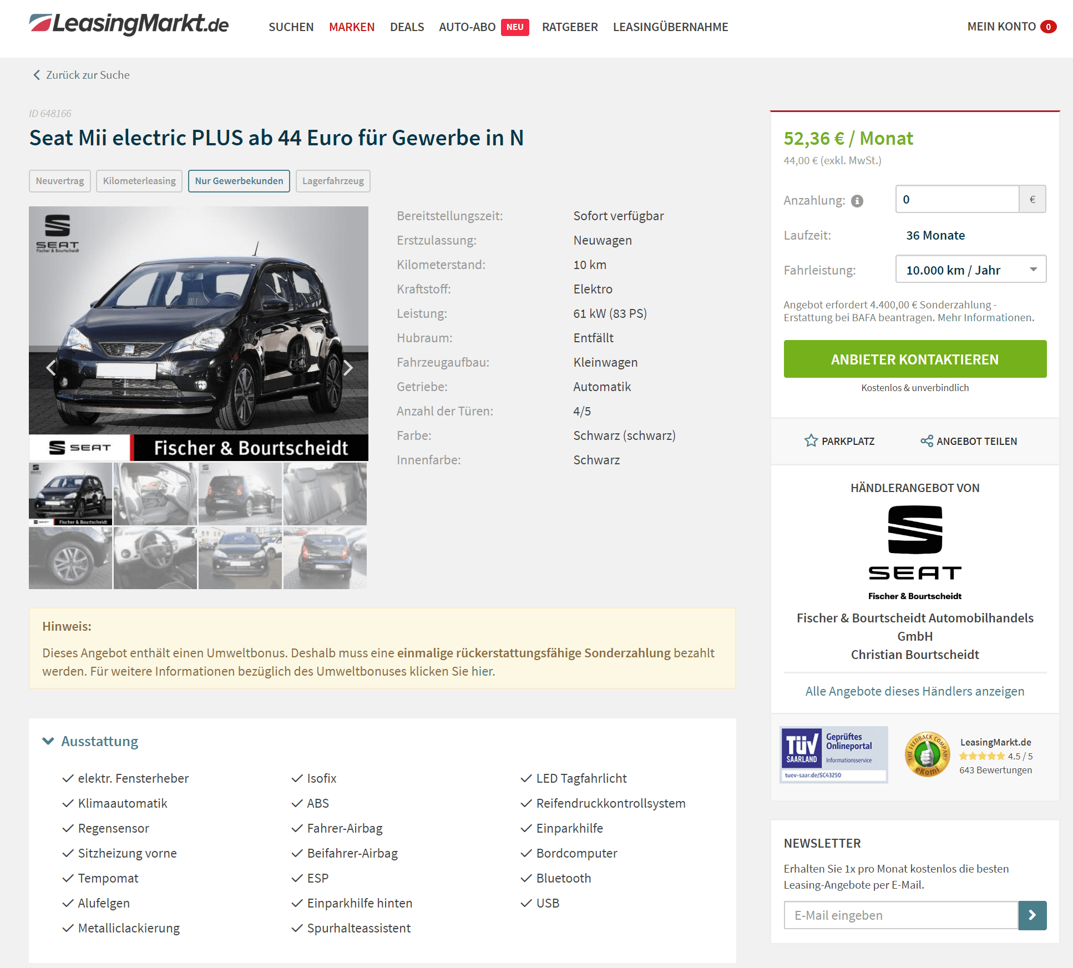The height and width of the screenshot is (968, 1073).
Task: Select the rear-side car thumbnail
Action: coord(240,494)
